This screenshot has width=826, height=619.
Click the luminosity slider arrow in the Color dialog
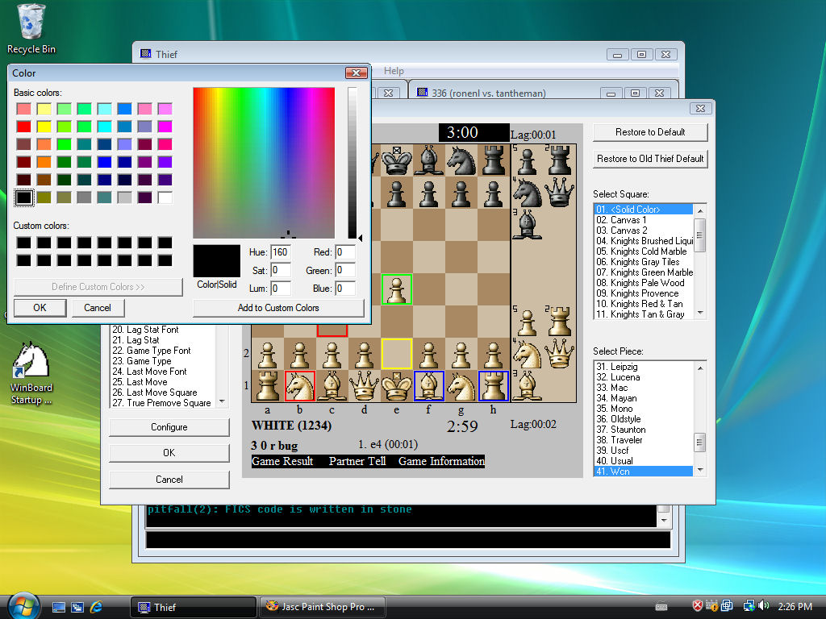pyautogui.click(x=361, y=238)
